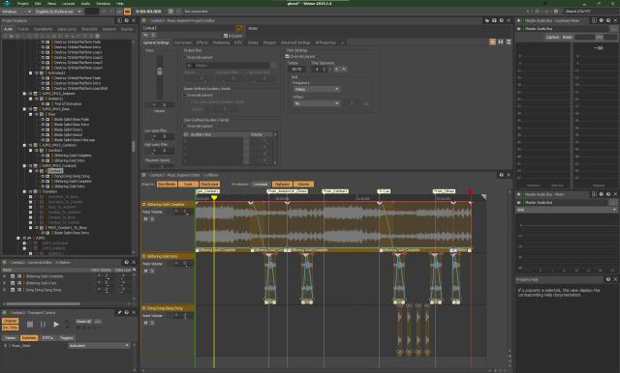Open the Effects tab
Image resolution: width=620 pixels, height=373 pixels.
tap(202, 43)
